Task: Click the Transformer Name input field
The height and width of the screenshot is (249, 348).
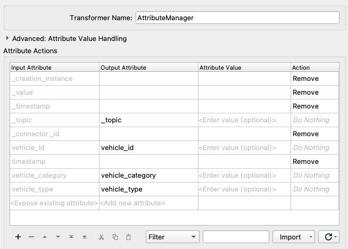Action: click(237, 18)
